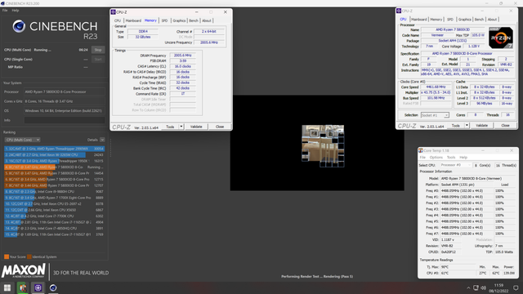Open the CPU (Multi Core) ranking dropdown
Viewport: 523px width, 294px height.
click(22, 140)
